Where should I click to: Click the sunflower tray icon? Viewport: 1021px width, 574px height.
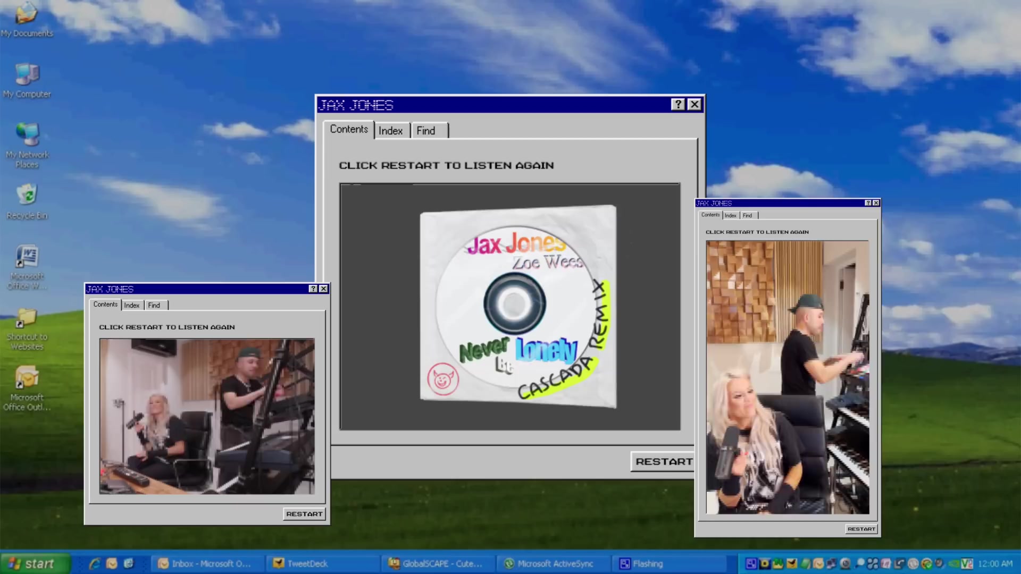pos(765,564)
